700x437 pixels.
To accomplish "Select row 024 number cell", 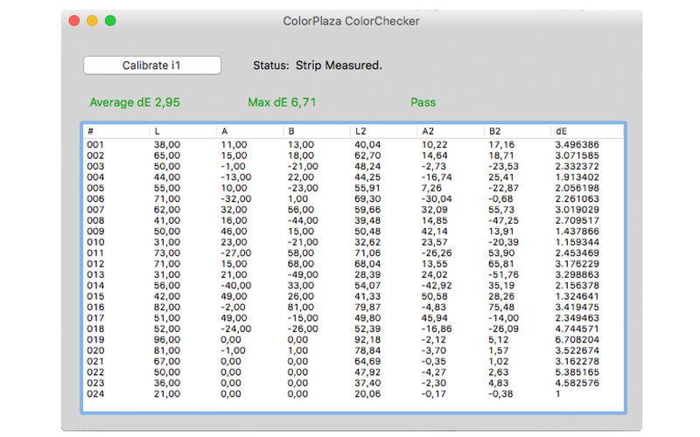I will point(95,394).
